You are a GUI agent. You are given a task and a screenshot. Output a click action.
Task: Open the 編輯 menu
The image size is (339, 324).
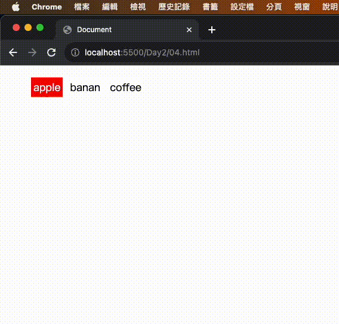point(110,7)
